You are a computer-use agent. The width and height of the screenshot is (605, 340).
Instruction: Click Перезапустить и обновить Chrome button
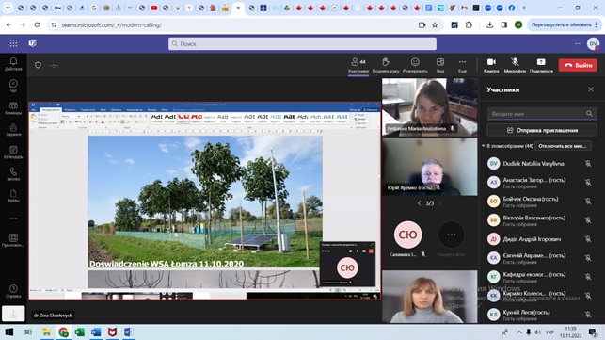pos(561,24)
